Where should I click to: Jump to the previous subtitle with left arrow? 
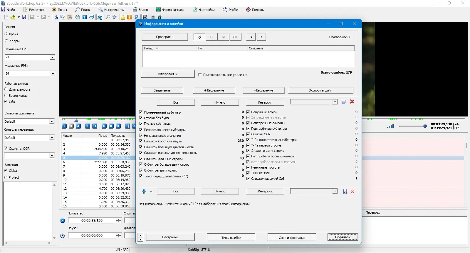88,126
